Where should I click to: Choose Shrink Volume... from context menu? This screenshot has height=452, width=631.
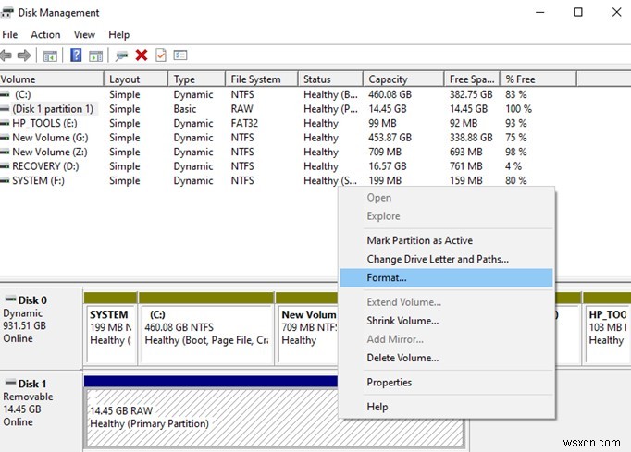402,321
